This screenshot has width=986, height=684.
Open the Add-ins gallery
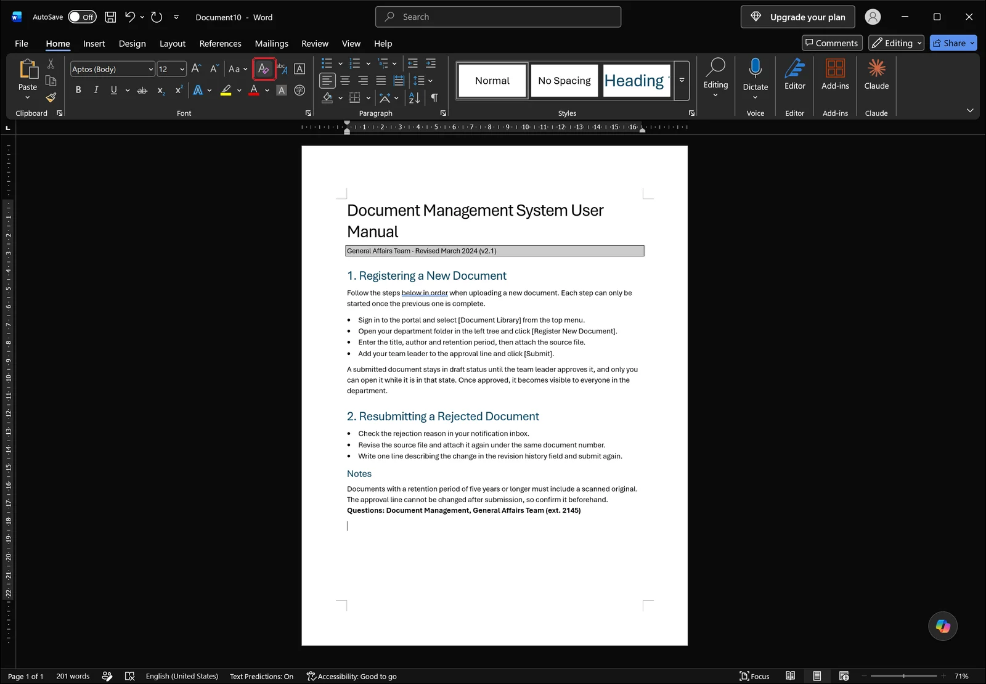click(x=835, y=74)
